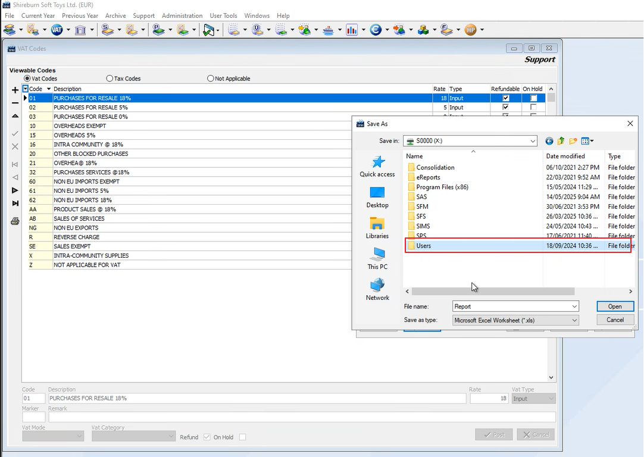Click the VAT toolbar icon
644x457 pixels.
point(57,30)
